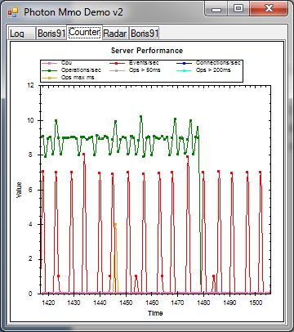This screenshot has width=294, height=332.
Task: Click the Server Performance chart title
Action: point(147,51)
